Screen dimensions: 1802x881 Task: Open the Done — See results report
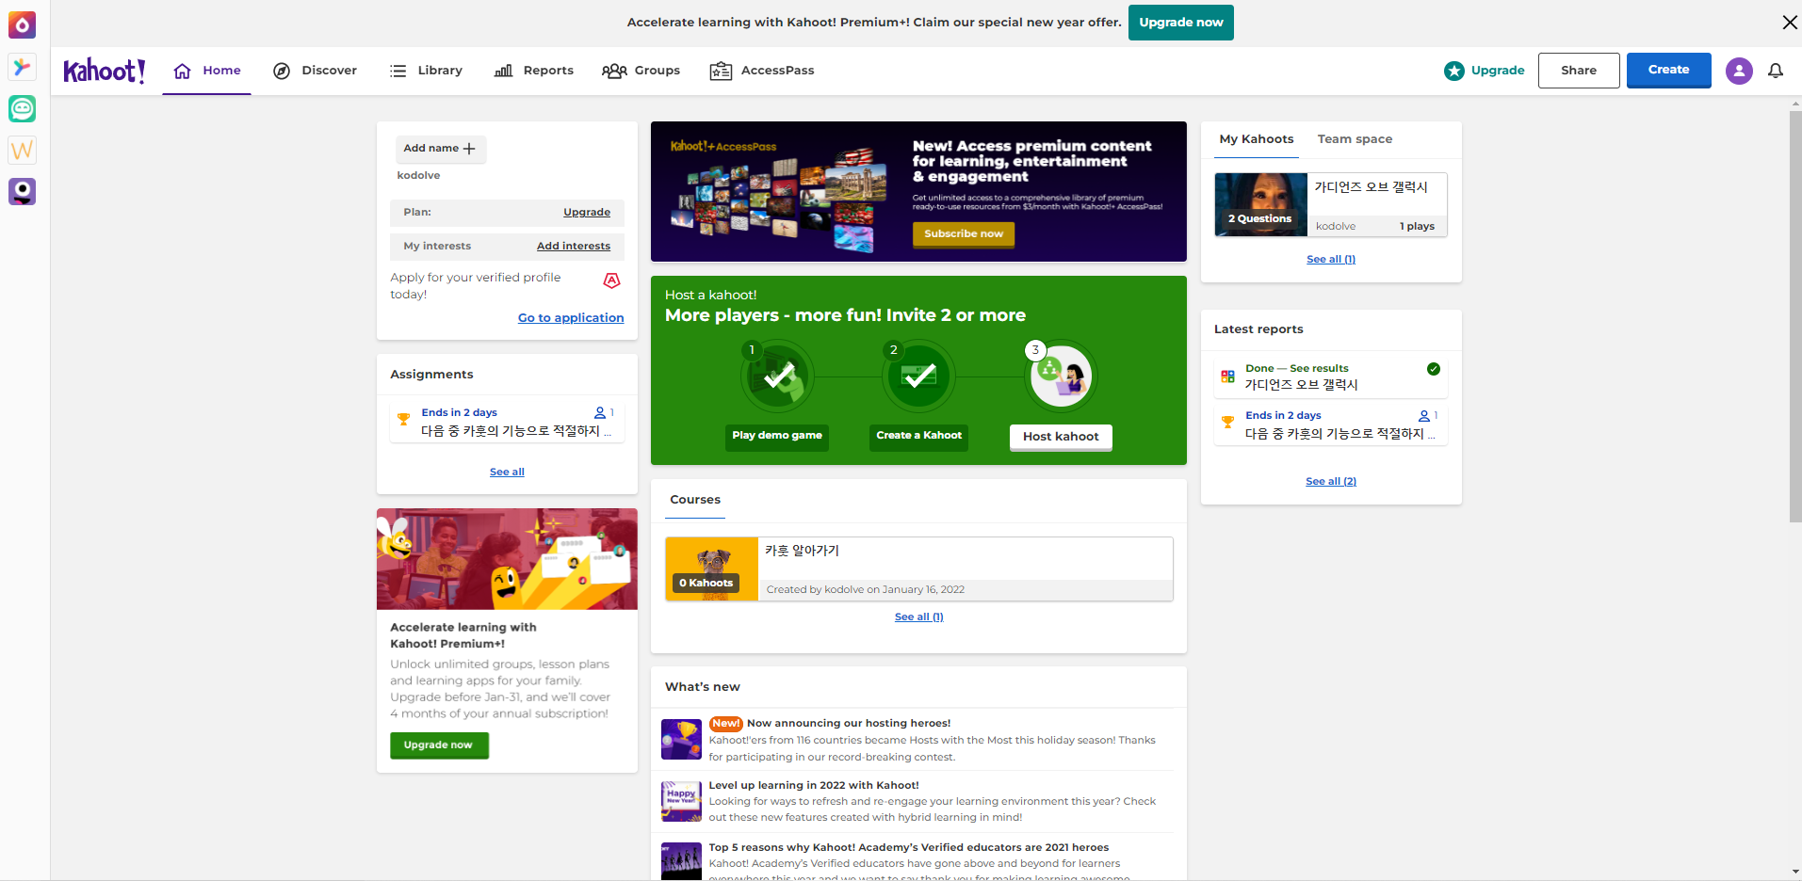pyautogui.click(x=1330, y=376)
